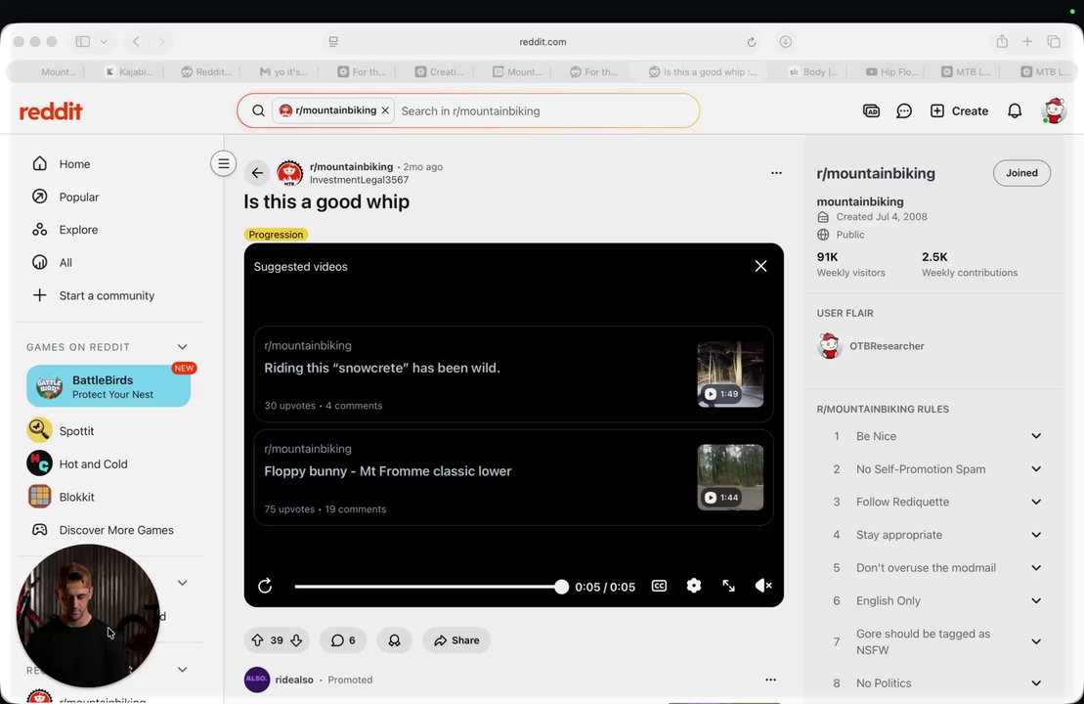Unmute the video
This screenshot has width=1084, height=704.
click(763, 586)
